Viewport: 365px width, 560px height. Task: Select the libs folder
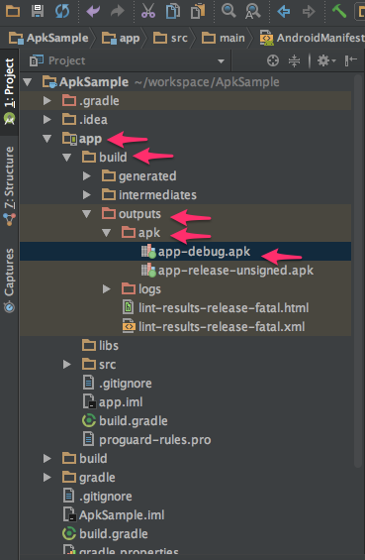(x=185, y=345)
